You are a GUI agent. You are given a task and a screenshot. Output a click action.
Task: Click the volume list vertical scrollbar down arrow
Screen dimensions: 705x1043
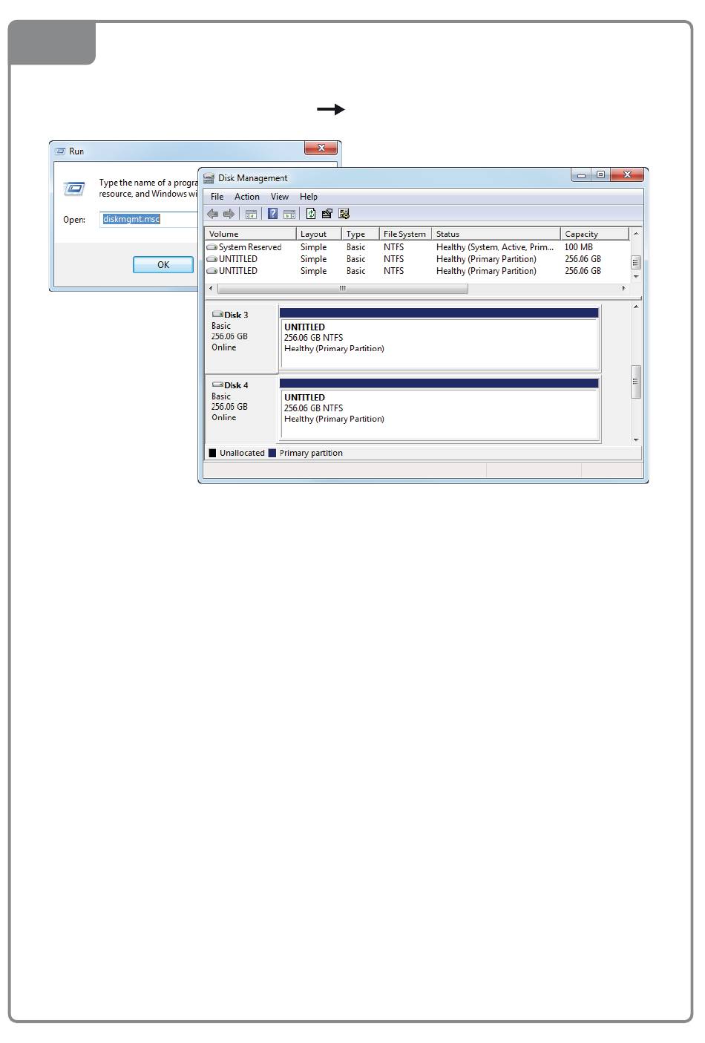(x=636, y=277)
